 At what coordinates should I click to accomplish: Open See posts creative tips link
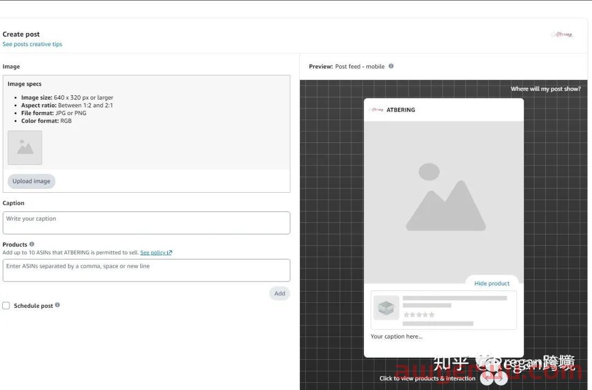click(x=32, y=44)
